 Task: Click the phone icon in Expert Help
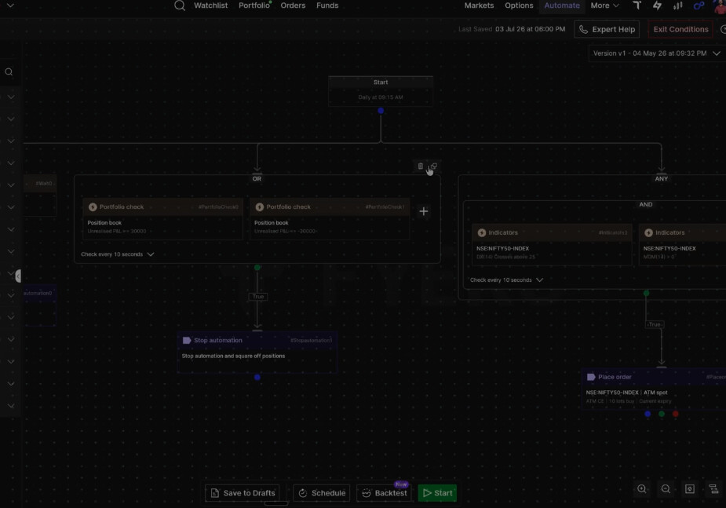pyautogui.click(x=583, y=29)
